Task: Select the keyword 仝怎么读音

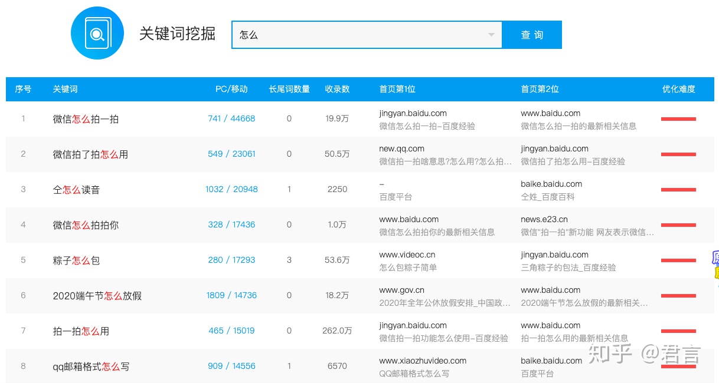Action: pos(76,189)
